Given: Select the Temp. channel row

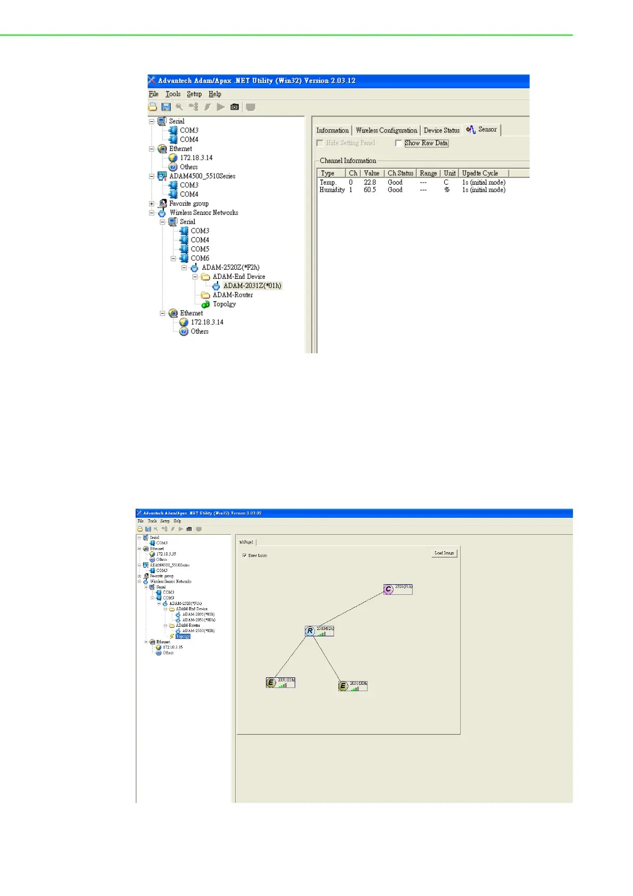Looking at the screenshot, I should pos(412,182).
